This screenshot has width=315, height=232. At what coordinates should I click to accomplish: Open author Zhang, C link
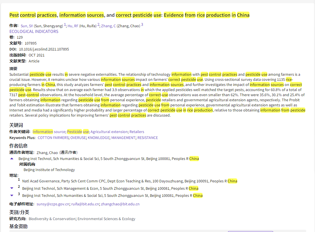tap(108, 26)
